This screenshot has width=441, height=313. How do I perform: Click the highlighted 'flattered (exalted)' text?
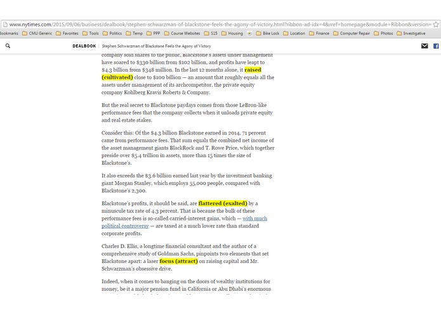223,203
